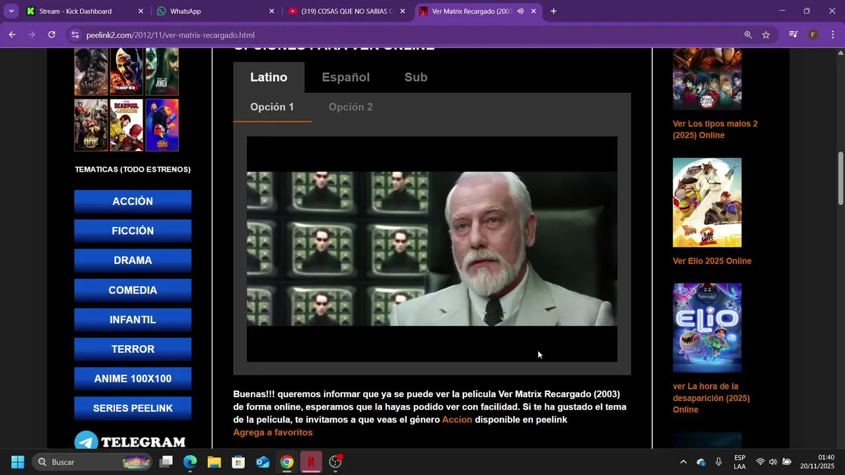Expand the tab search dropdown arrow
This screenshot has width=845, height=475.
pyautogui.click(x=11, y=11)
